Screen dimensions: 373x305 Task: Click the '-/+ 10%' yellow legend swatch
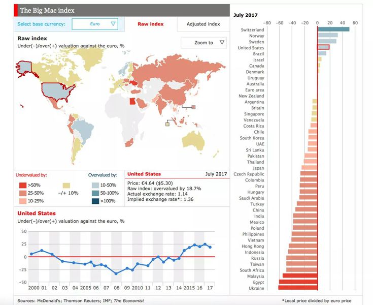coord(66,186)
